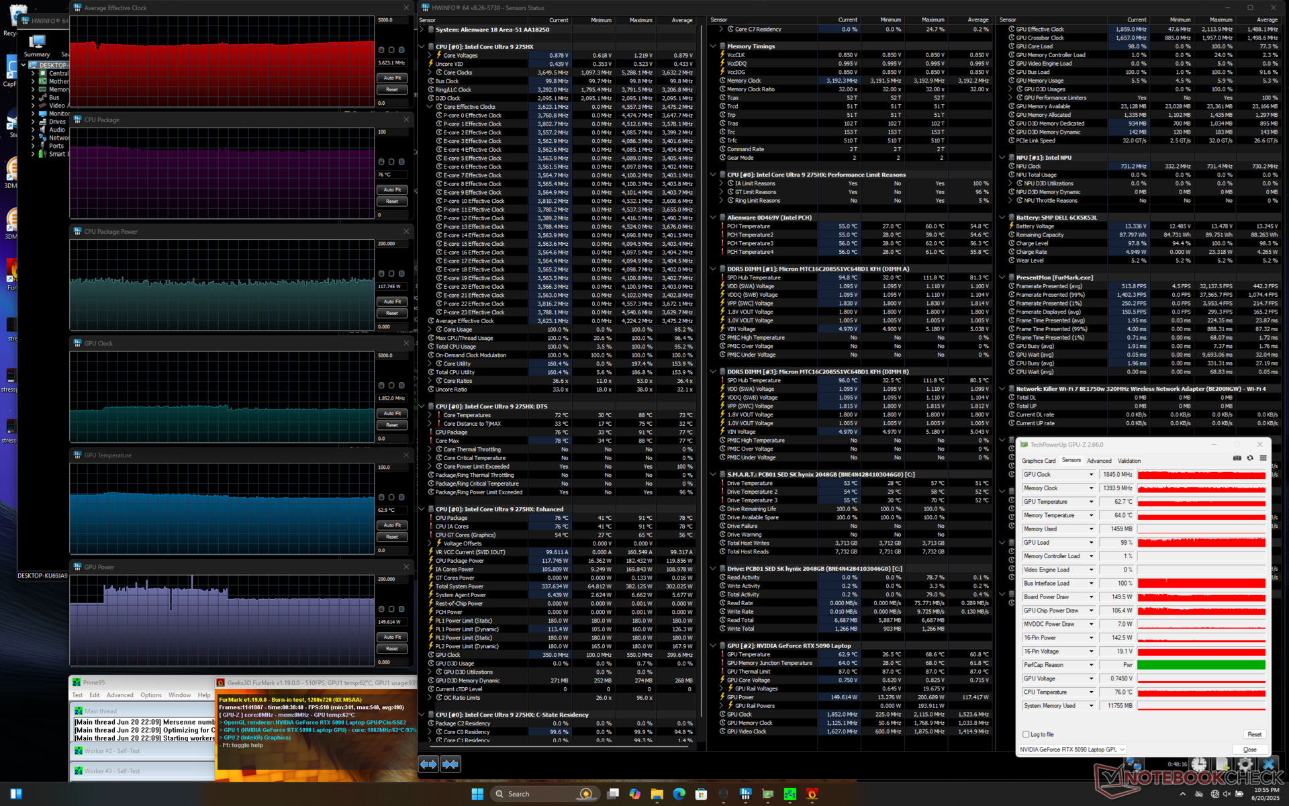
Task: Collapse the Memory Timings sensor group
Action: click(713, 46)
